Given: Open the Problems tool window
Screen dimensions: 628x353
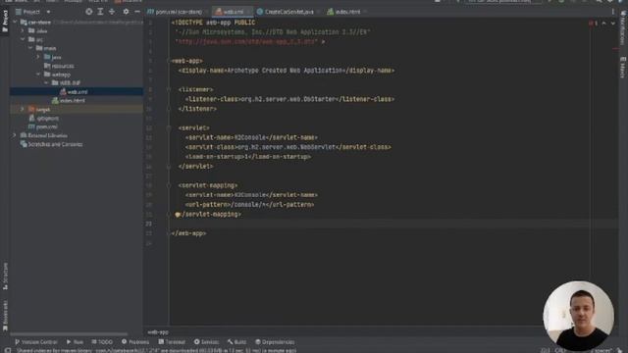Looking at the screenshot, I should 135,342.
